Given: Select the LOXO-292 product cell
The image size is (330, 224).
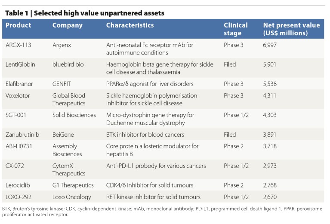Looking at the screenshot, I should (x=19, y=197).
